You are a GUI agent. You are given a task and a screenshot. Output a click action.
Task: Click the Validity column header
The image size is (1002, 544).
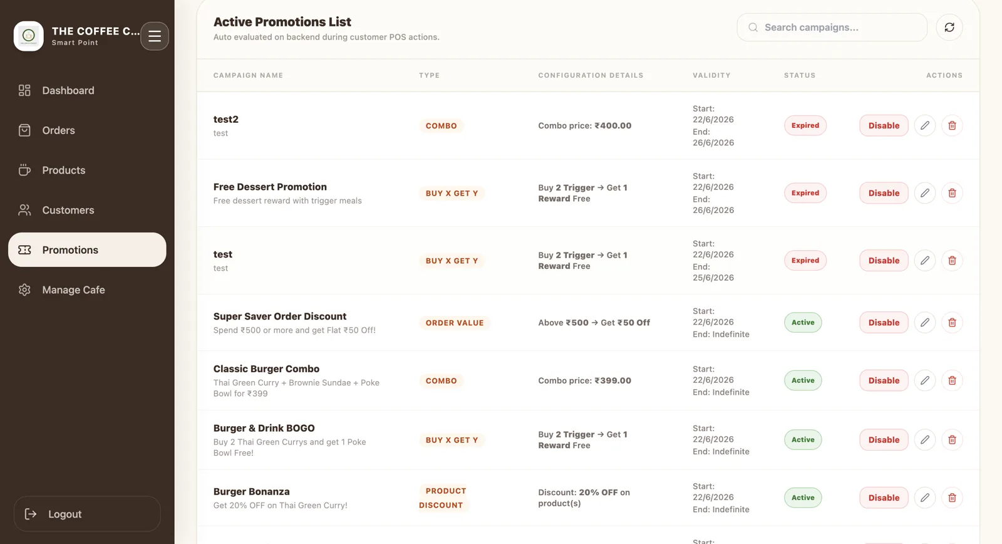[x=711, y=75]
